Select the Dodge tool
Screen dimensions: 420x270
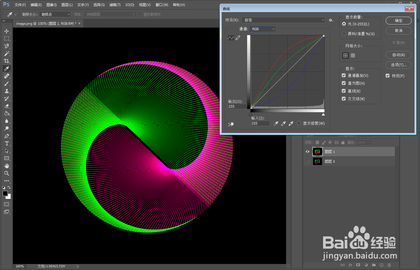pyautogui.click(x=7, y=128)
